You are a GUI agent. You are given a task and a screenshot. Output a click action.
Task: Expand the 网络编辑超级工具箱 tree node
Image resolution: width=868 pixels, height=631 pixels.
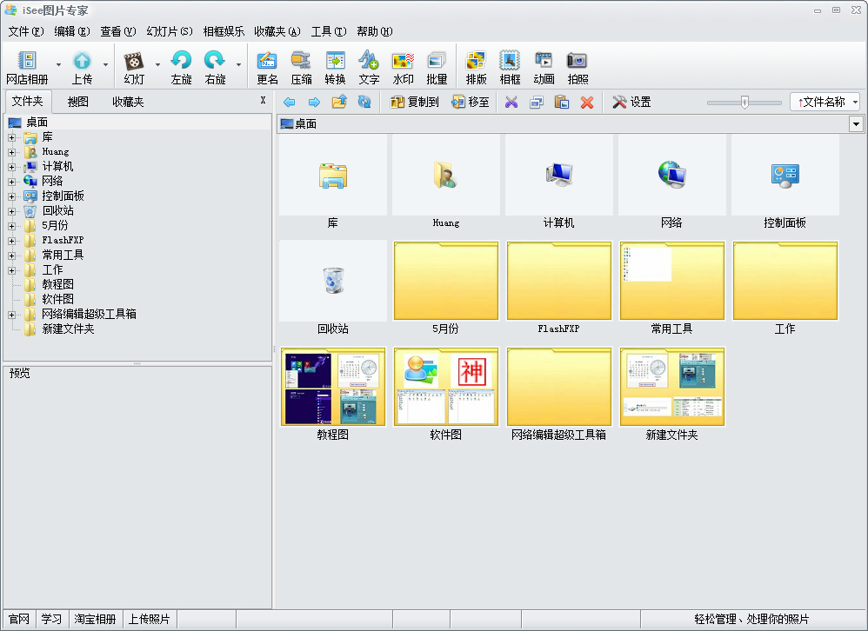(x=11, y=315)
